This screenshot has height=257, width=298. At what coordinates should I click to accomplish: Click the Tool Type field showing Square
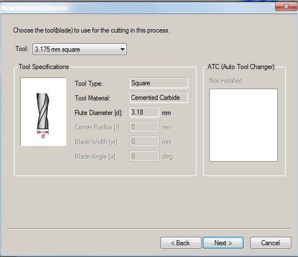(x=159, y=83)
